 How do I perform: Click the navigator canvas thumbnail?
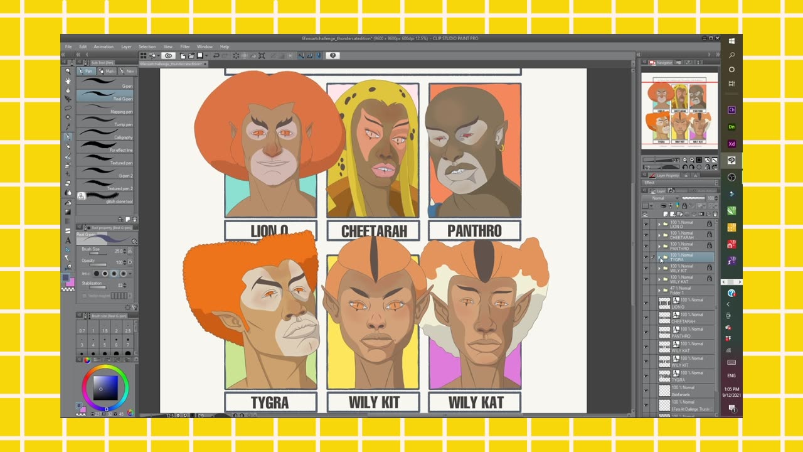[679, 111]
